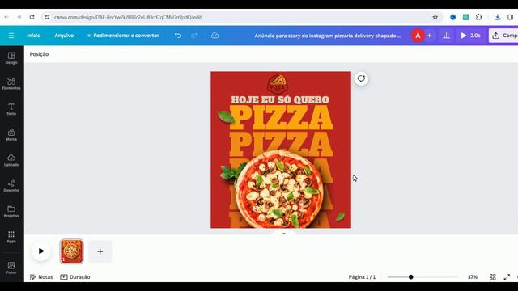Open the Marca sidebar panel
Viewport: 518px width, 291px height.
pyautogui.click(x=11, y=135)
